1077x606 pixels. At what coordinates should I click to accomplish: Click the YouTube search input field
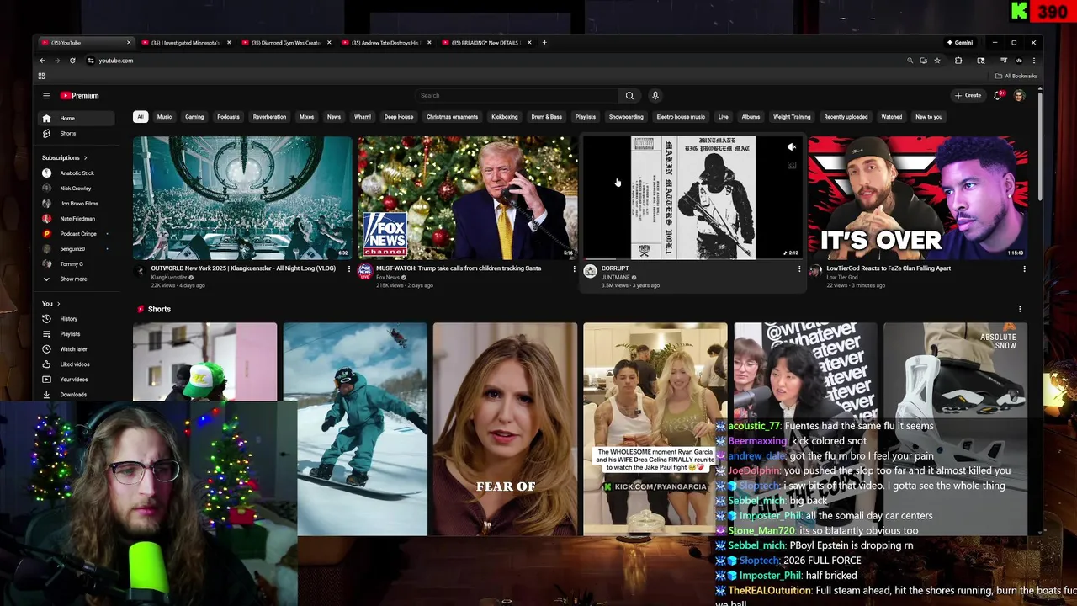[517, 96]
